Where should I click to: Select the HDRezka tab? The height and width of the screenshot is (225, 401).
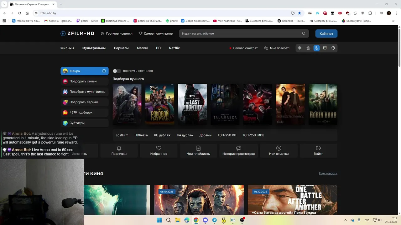point(141,135)
